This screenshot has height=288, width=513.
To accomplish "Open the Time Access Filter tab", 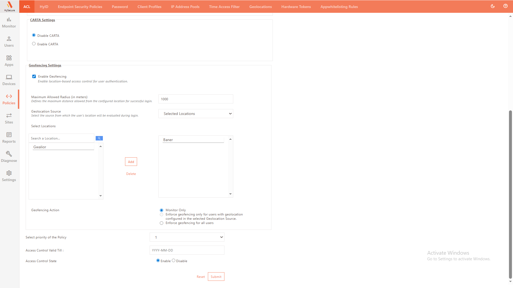I will pyautogui.click(x=224, y=7).
